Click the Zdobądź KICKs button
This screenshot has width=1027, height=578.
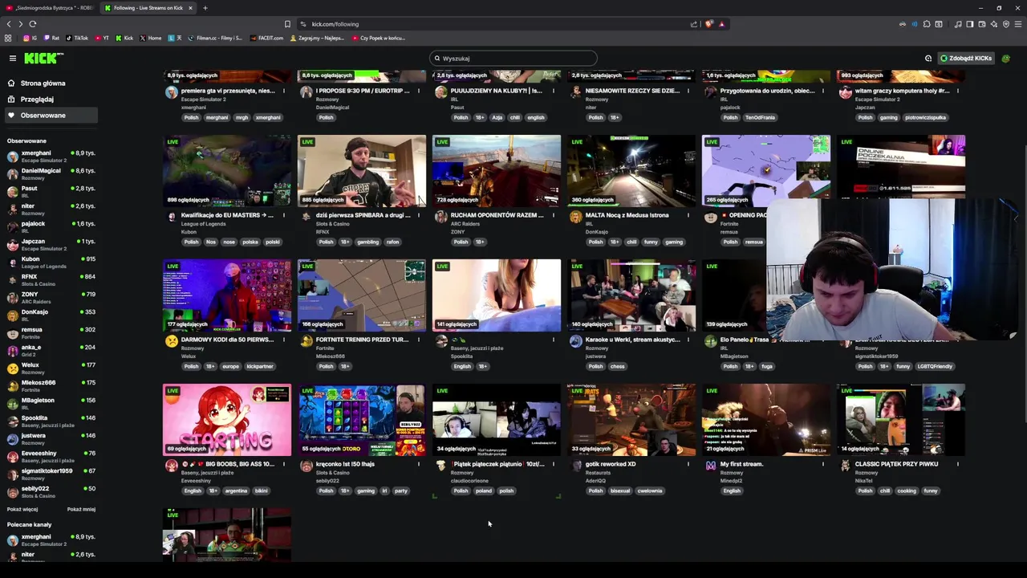coord(966,58)
